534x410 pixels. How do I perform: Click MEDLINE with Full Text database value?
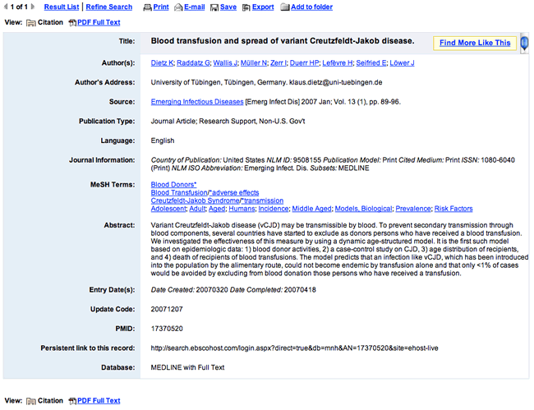[187, 367]
